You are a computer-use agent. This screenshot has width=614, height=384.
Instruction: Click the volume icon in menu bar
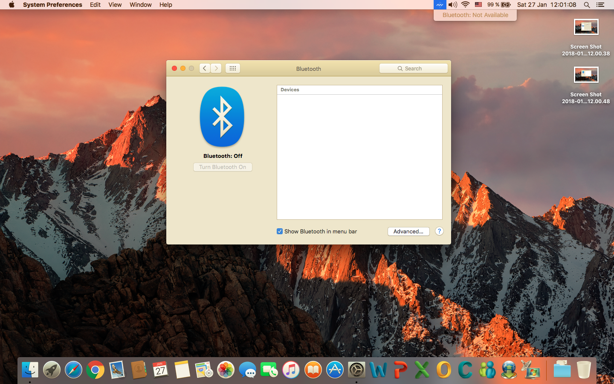click(x=452, y=5)
